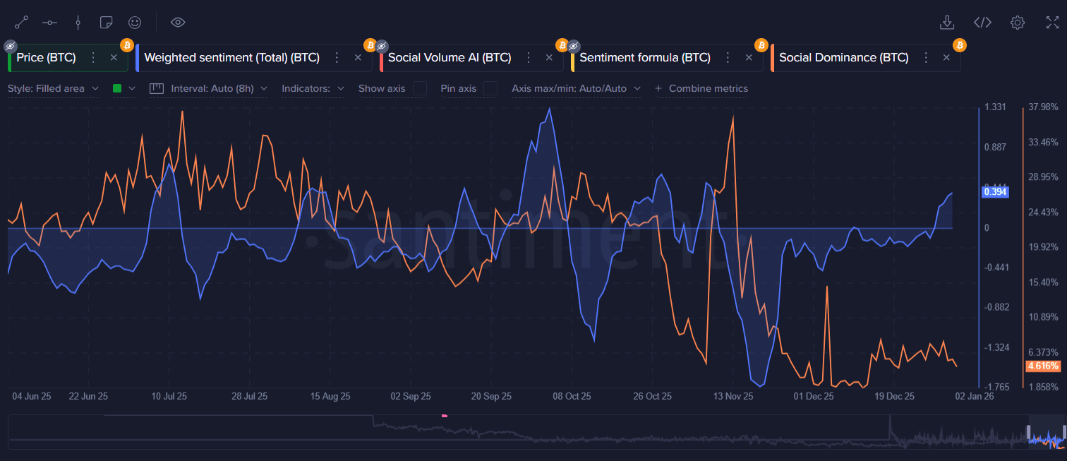
Task: Select the Weighted sentiment (Total) metric tab
Action: point(231,58)
